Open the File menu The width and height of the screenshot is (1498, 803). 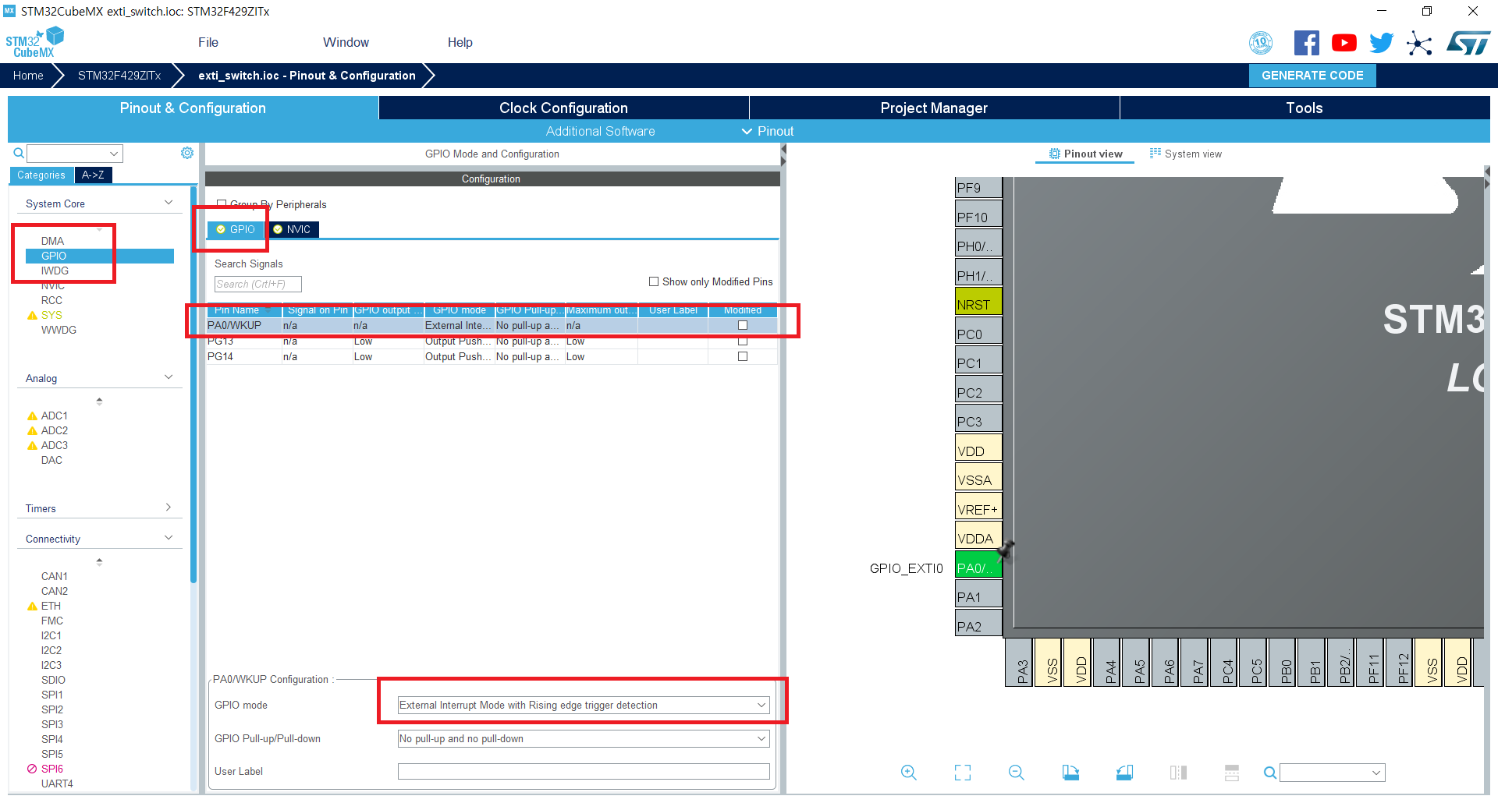point(208,42)
